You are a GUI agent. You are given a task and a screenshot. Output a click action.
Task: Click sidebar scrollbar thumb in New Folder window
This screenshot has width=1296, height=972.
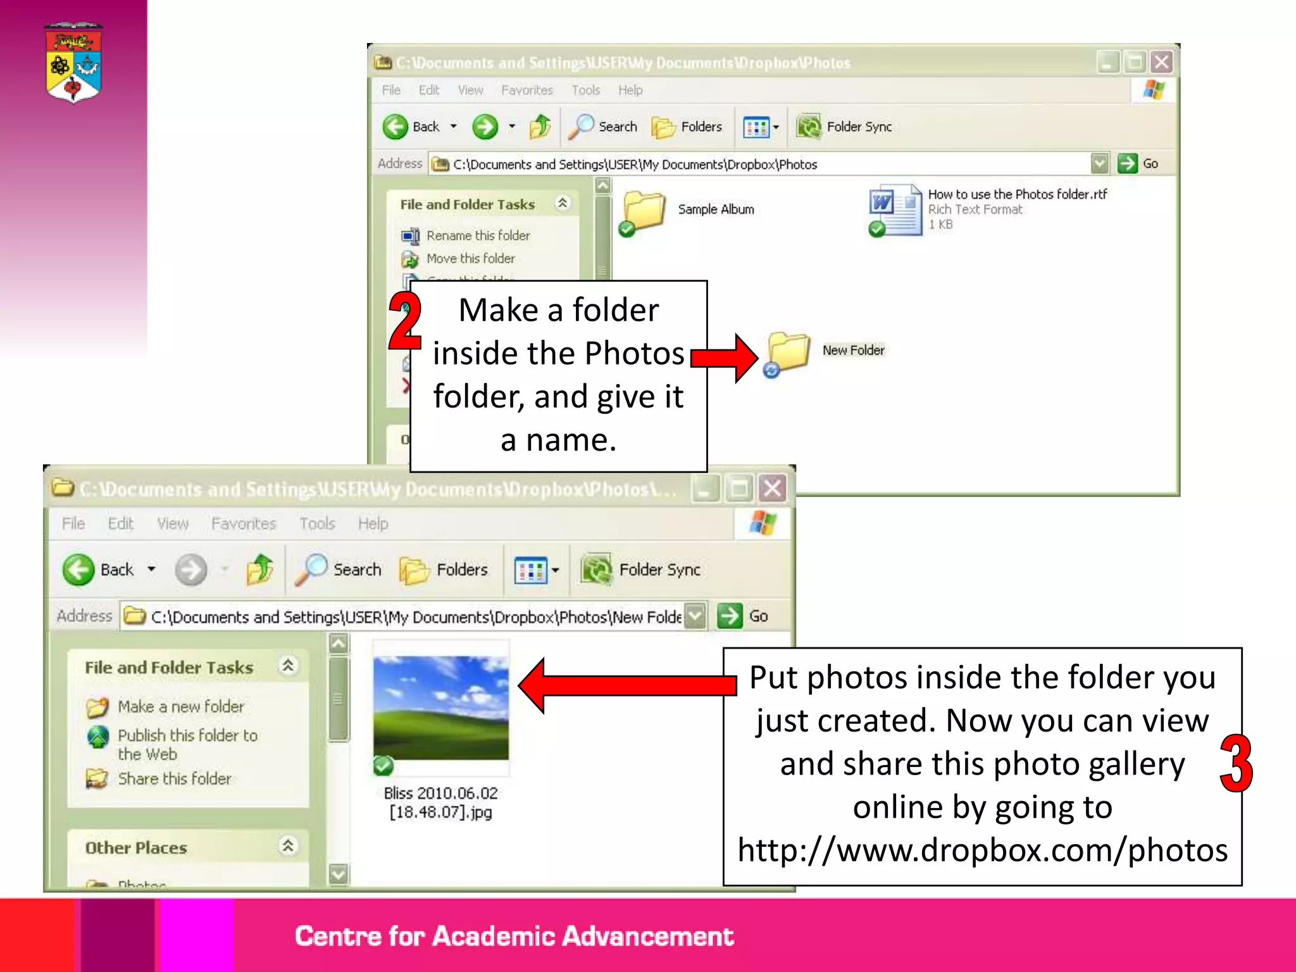pos(339,699)
